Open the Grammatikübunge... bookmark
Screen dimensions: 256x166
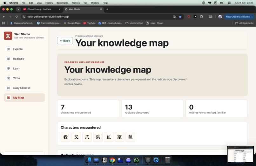49,23
